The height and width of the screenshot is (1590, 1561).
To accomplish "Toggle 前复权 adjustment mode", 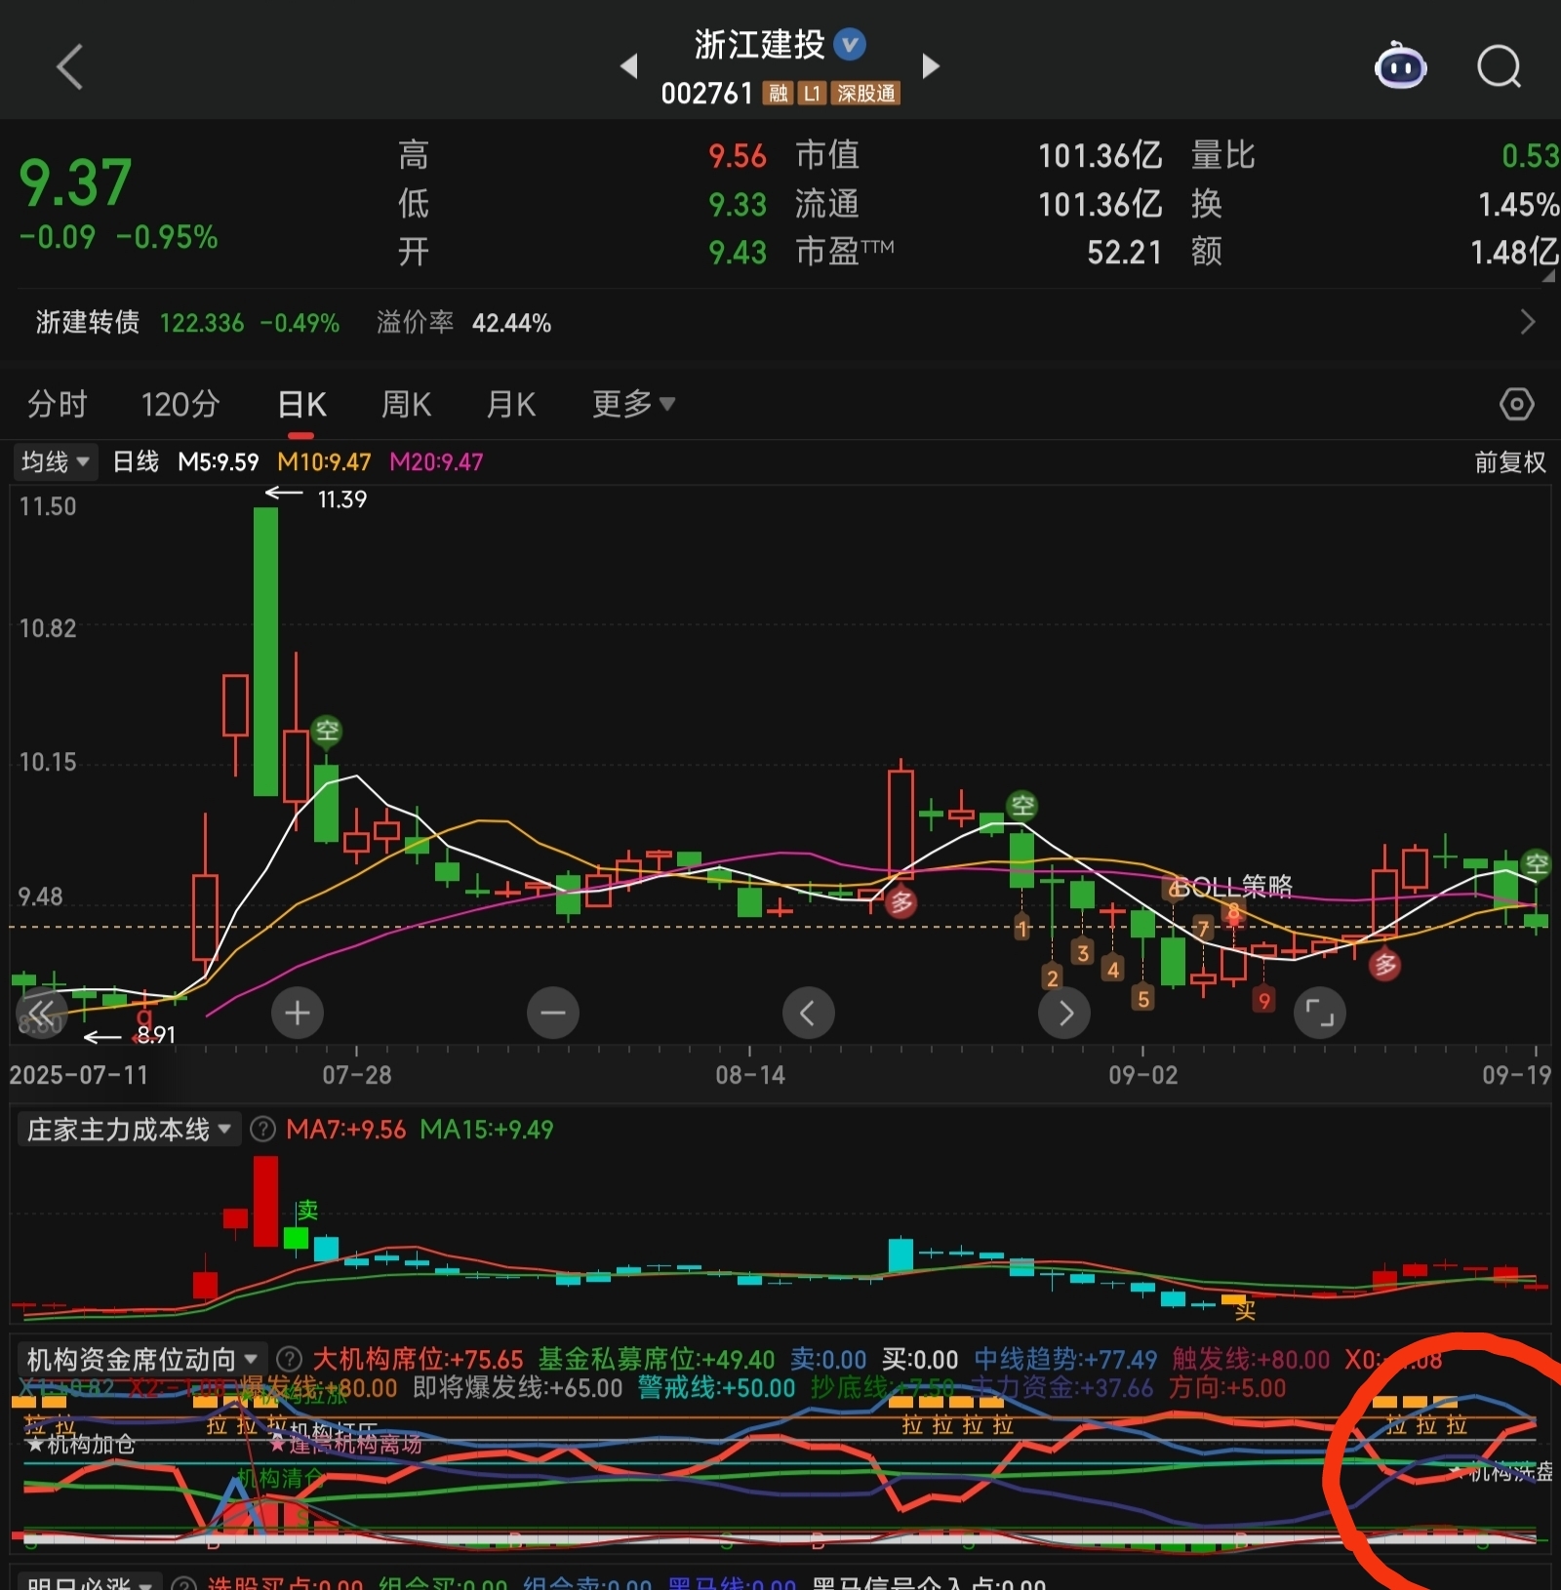I will point(1510,461).
